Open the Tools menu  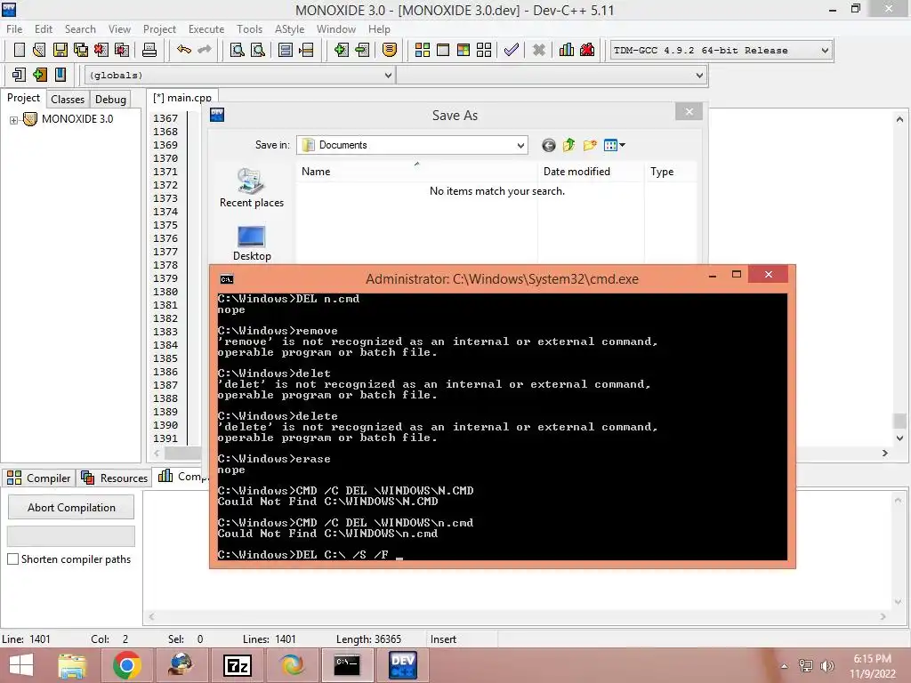point(249,29)
